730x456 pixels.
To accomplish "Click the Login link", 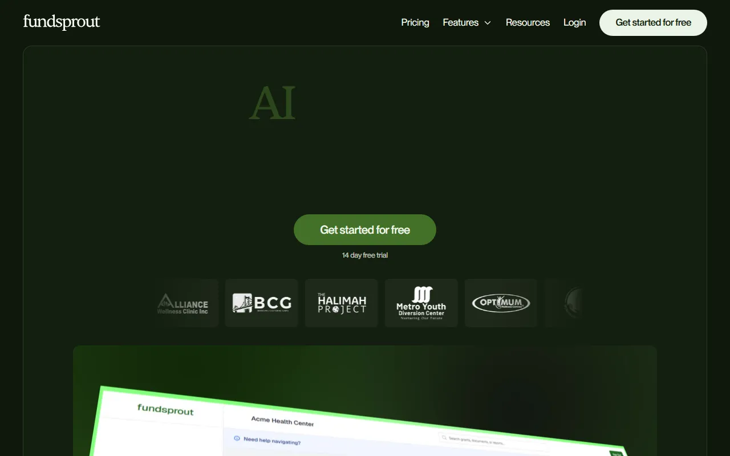I will [x=574, y=23].
